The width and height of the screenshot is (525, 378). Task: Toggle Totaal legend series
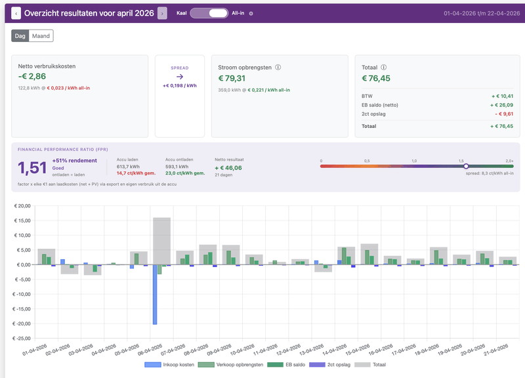(x=370, y=365)
